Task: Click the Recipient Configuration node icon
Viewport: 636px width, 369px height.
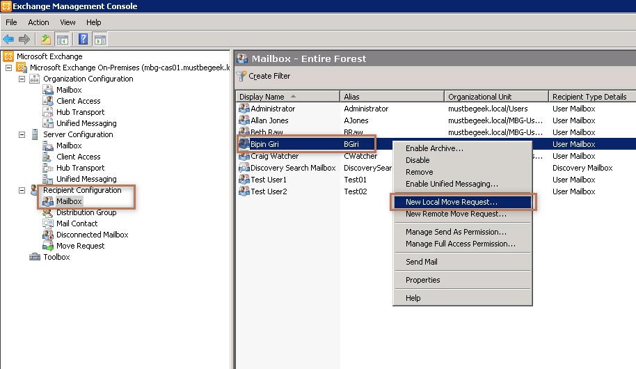Action: (x=34, y=190)
